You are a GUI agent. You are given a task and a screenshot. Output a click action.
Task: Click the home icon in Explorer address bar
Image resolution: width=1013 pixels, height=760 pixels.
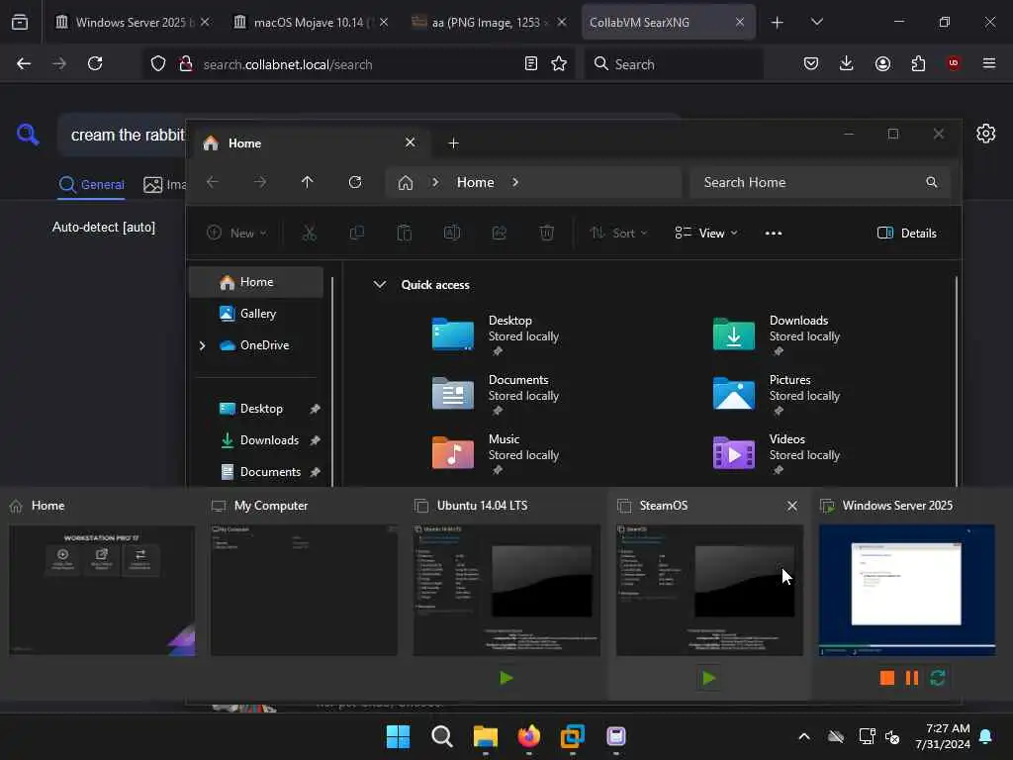[x=405, y=183]
